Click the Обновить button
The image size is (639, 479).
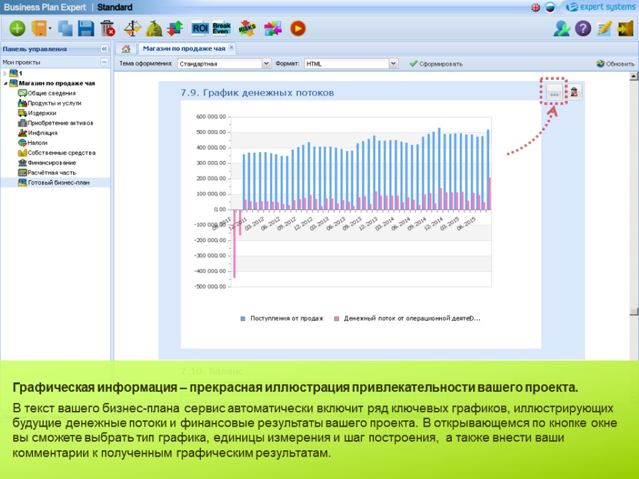(615, 64)
